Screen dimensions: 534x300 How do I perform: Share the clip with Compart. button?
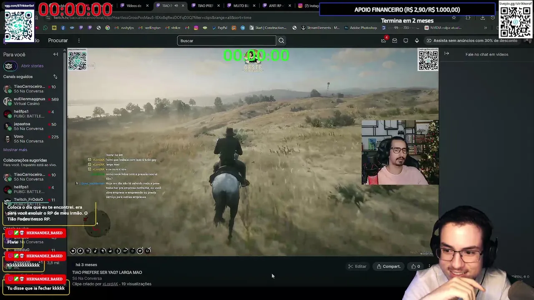tap(388, 266)
